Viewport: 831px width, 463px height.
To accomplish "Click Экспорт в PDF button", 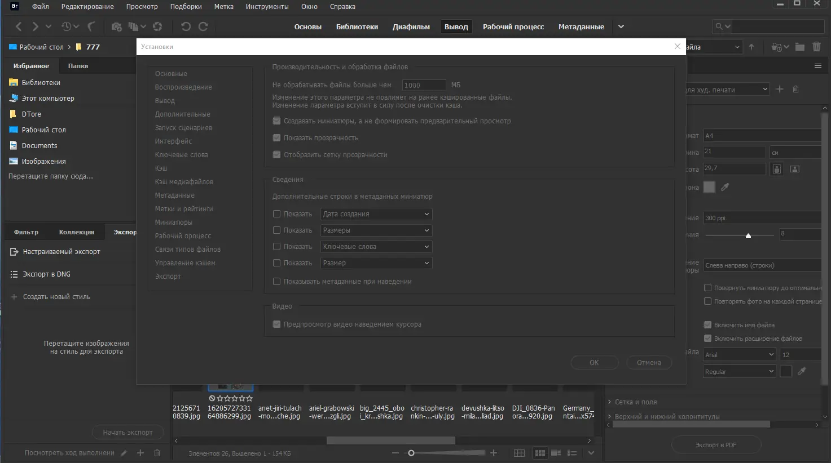I will coord(716,445).
